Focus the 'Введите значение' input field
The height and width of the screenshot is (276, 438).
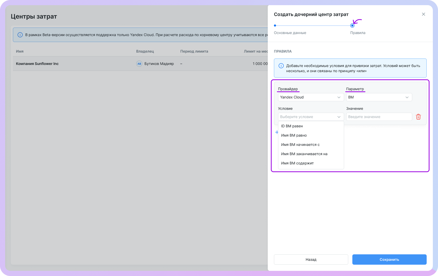click(x=379, y=117)
